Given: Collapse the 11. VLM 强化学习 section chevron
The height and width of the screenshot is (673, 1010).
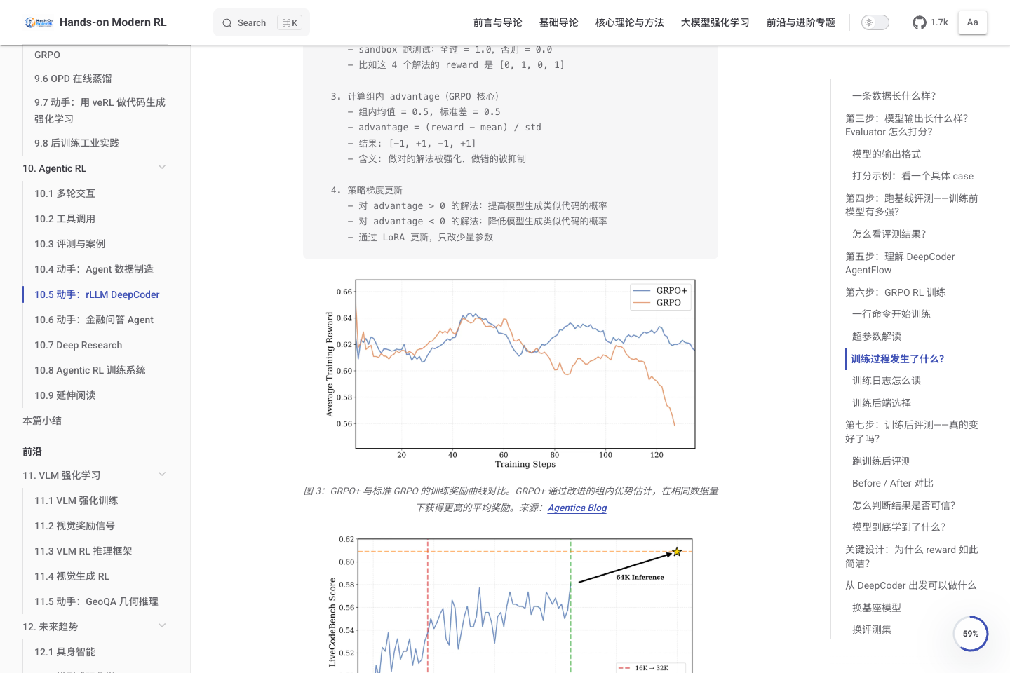Looking at the screenshot, I should [x=162, y=474].
